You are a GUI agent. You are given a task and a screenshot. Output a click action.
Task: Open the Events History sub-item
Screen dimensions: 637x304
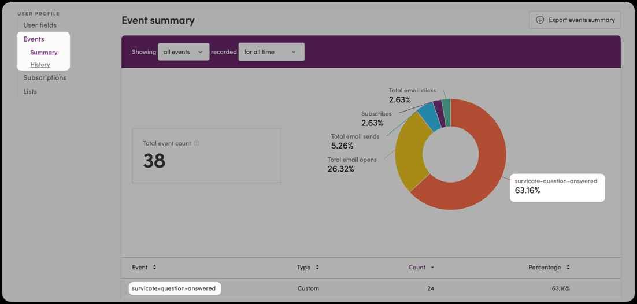(40, 65)
